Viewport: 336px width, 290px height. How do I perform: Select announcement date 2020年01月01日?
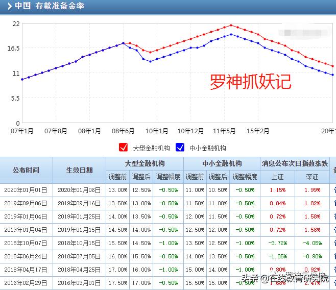[26, 190]
